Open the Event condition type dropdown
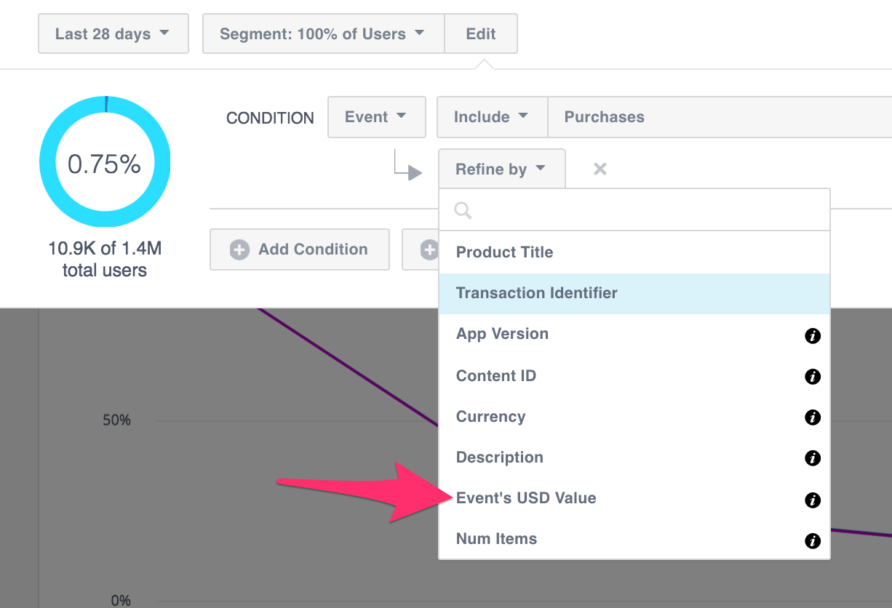Screen dimensions: 892x608 pos(376,117)
